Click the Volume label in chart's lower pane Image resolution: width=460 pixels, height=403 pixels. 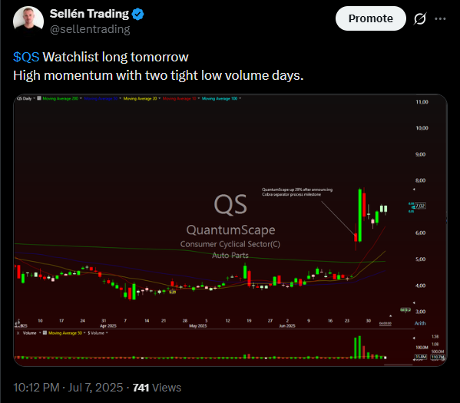coord(29,333)
